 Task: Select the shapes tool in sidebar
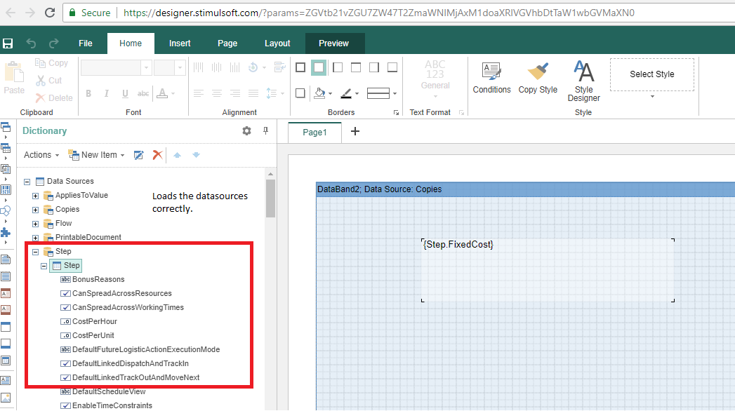(6, 211)
